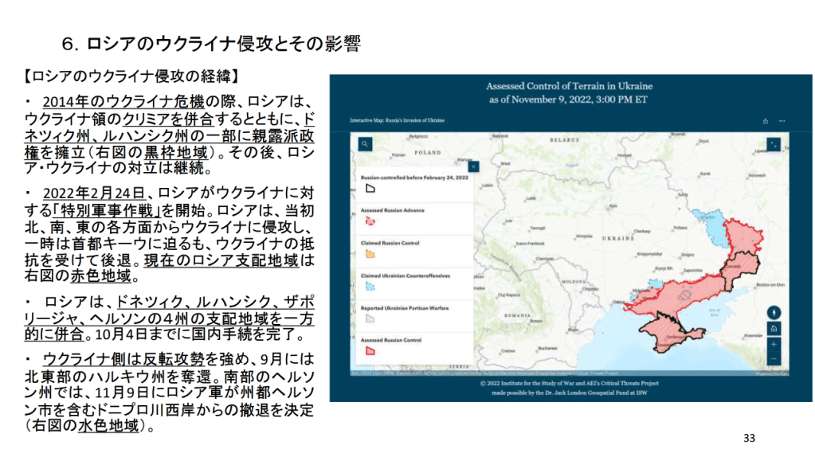Select the Assessed Russian Control red swatch

click(370, 350)
